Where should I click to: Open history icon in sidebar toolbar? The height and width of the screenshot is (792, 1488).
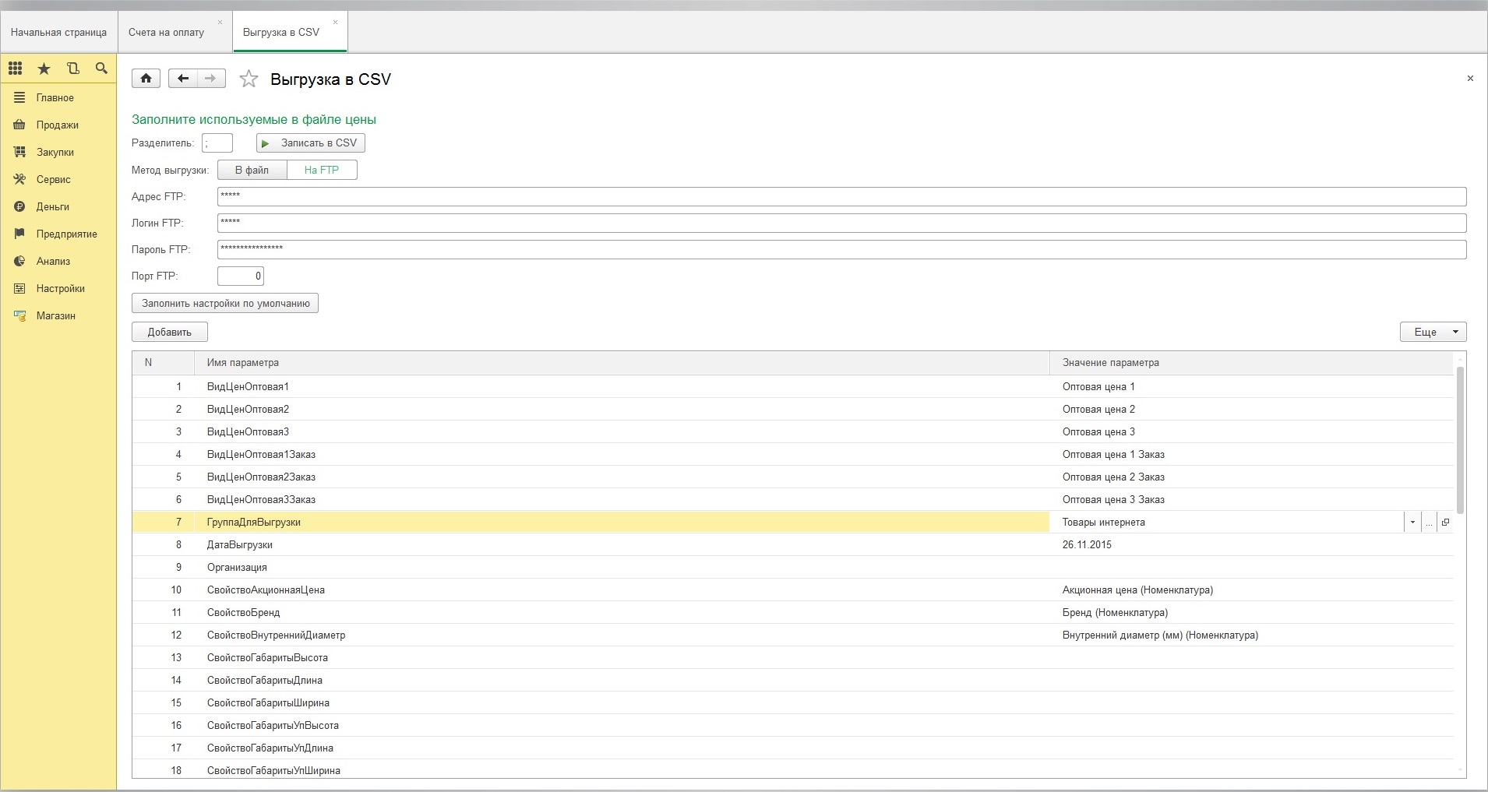click(73, 69)
